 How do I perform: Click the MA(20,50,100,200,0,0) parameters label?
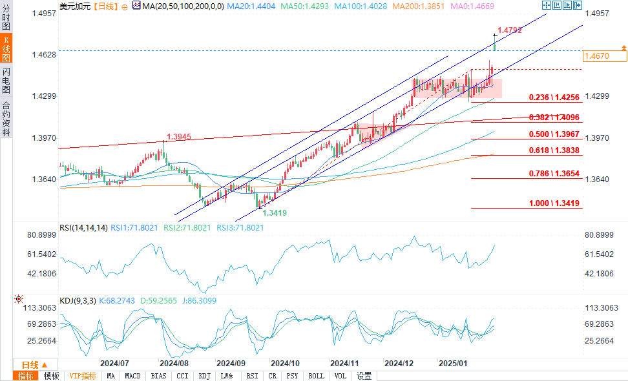(183, 6)
